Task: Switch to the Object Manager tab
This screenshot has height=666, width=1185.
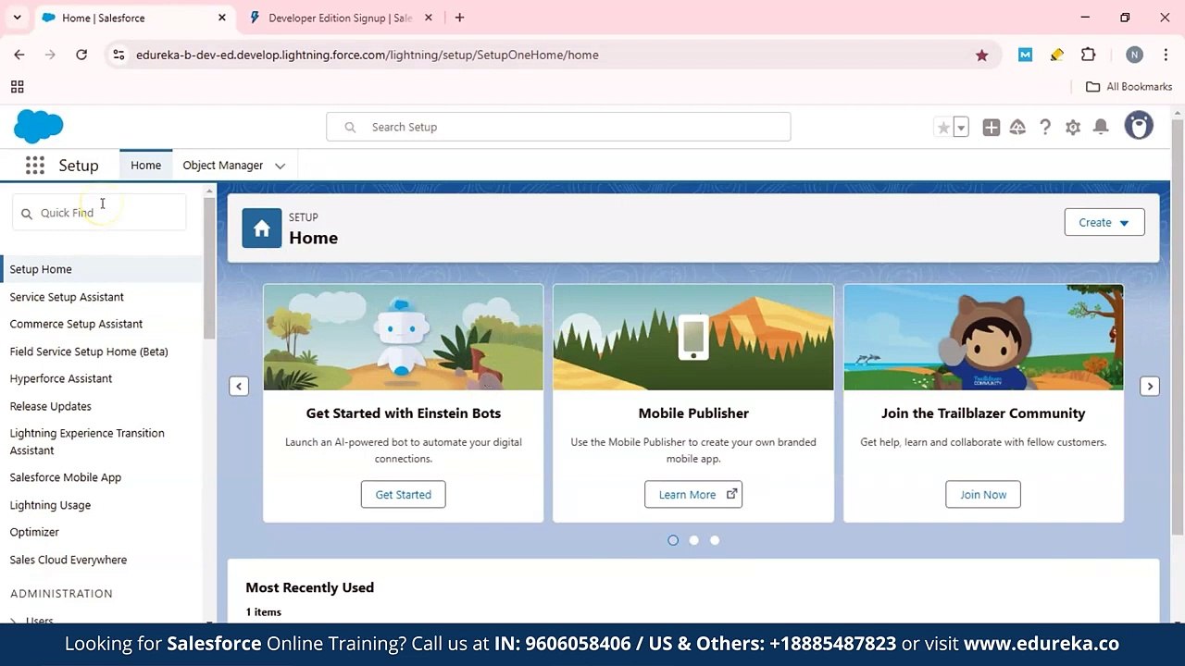Action: point(223,166)
